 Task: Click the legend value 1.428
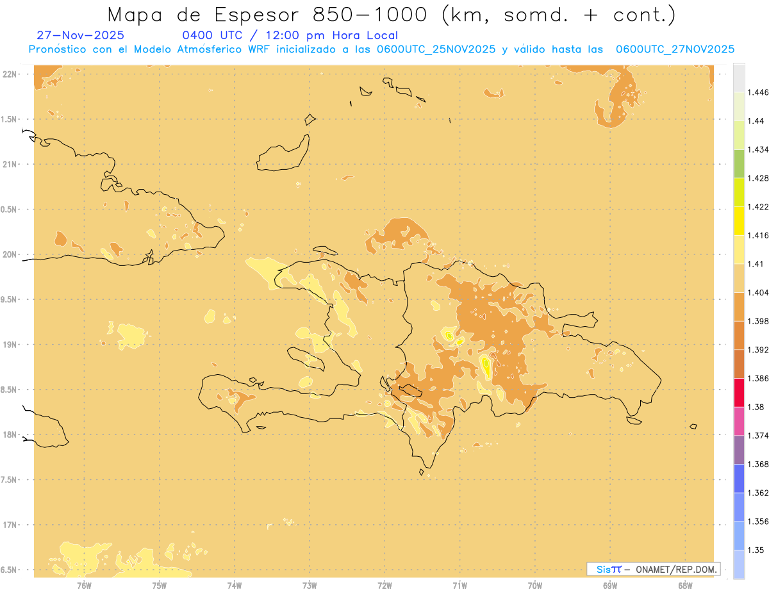pos(759,178)
